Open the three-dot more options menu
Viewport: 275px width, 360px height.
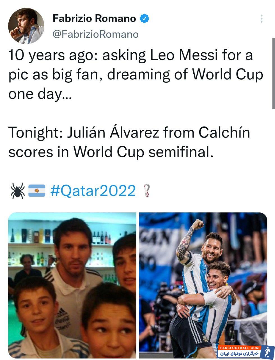(x=261, y=19)
